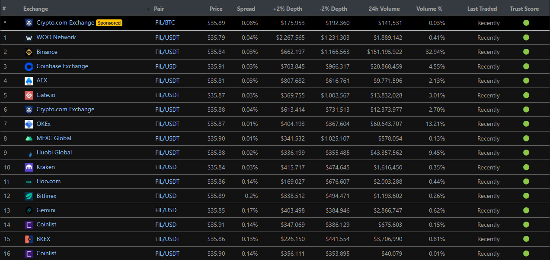Viewport: 550px width, 260px height.
Task: Sort by the # rank column header
Action: point(4,9)
